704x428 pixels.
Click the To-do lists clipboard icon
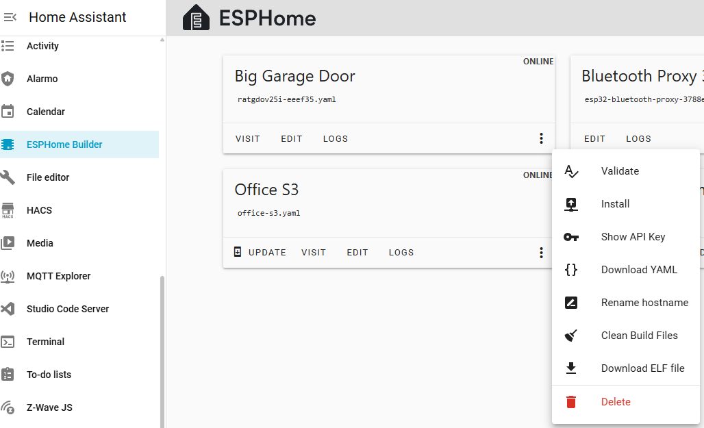tap(8, 375)
